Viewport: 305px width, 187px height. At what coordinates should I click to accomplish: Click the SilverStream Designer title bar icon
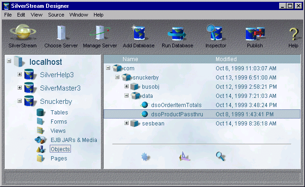[6, 6]
